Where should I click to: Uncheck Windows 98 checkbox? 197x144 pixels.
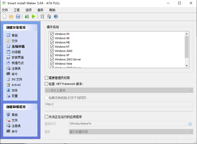coord(52,38)
